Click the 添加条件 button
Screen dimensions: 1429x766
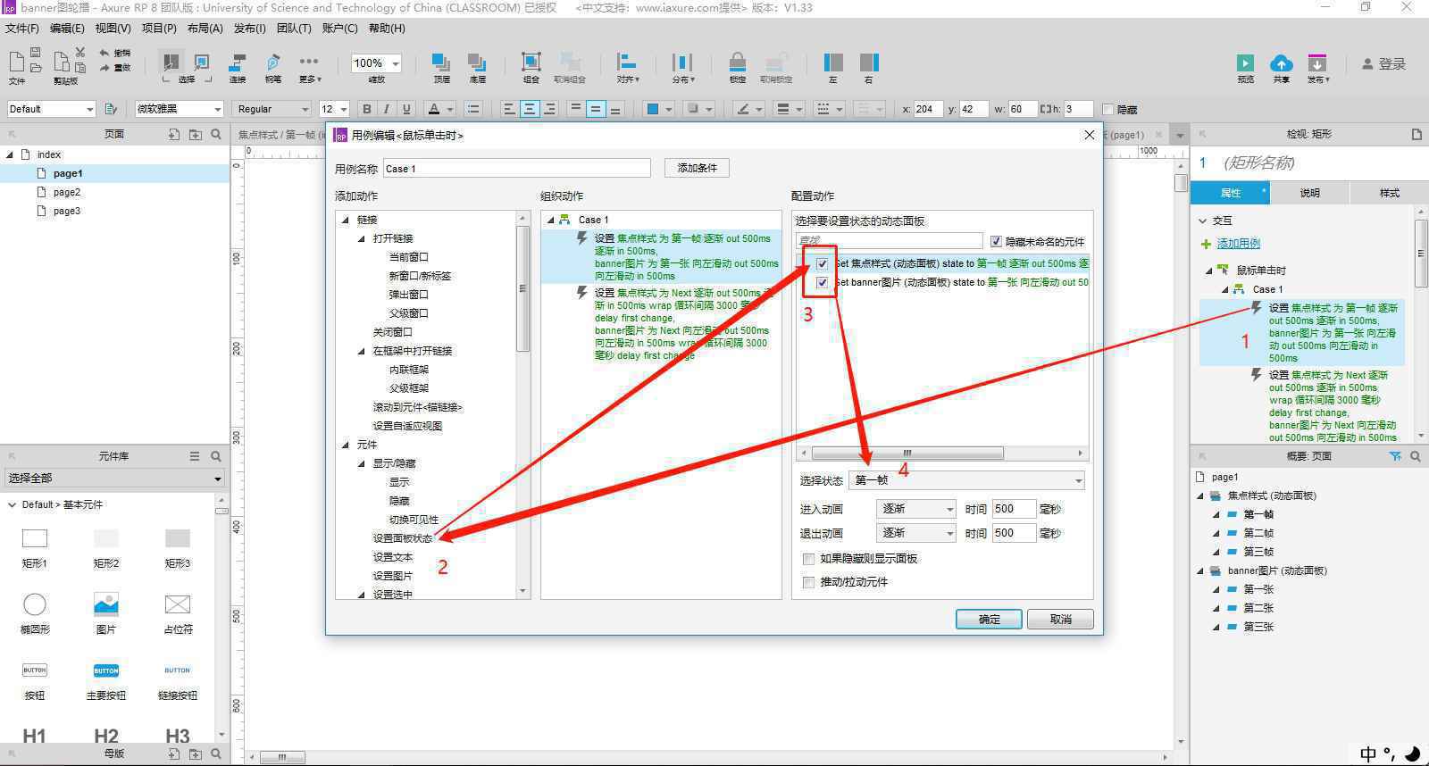coord(697,168)
